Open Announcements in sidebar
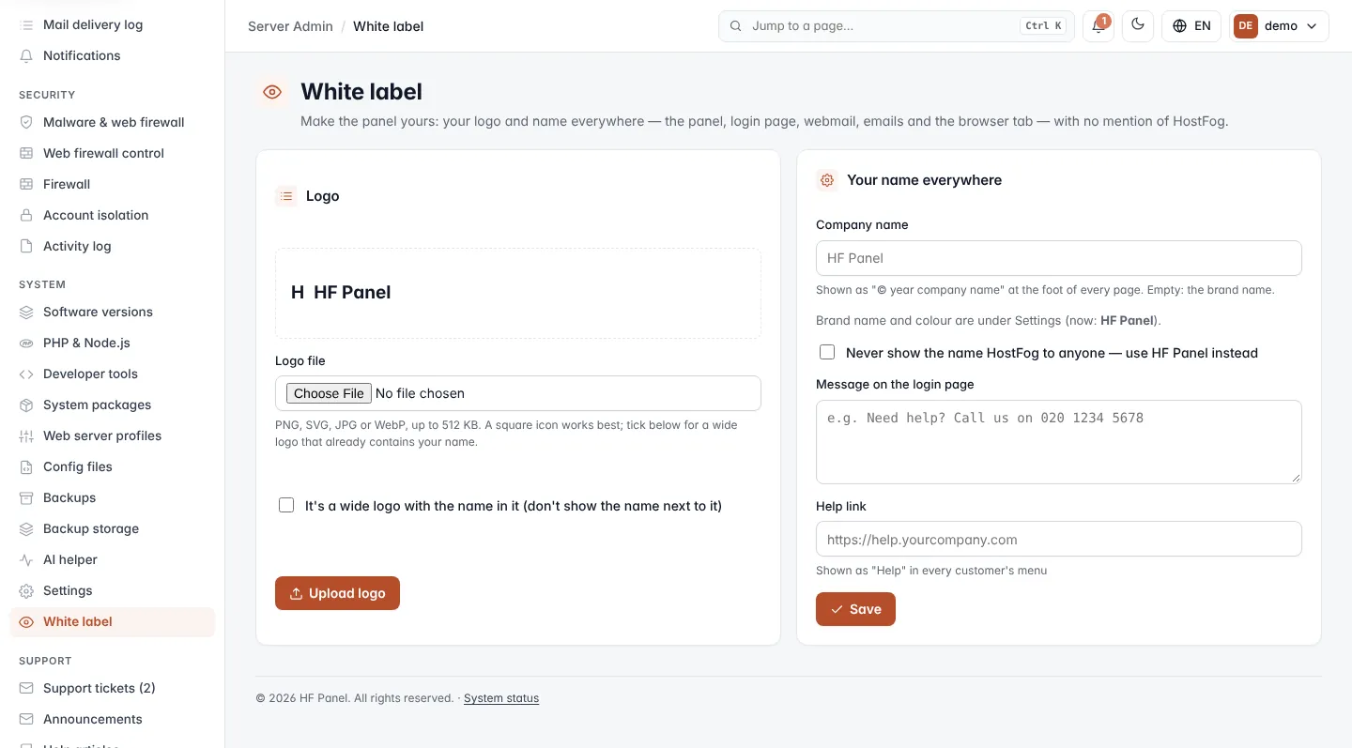Image resolution: width=1352 pixels, height=748 pixels. click(113, 719)
